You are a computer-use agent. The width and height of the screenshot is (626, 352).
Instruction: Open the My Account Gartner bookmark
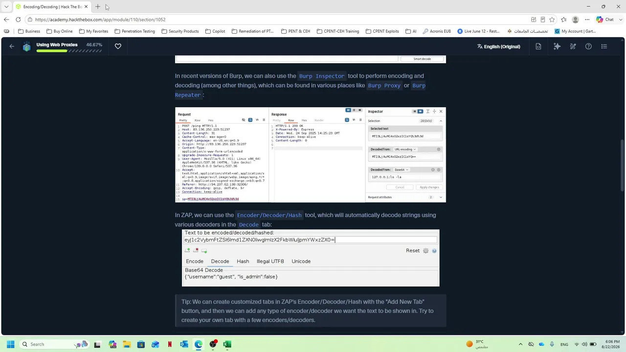[x=575, y=31]
